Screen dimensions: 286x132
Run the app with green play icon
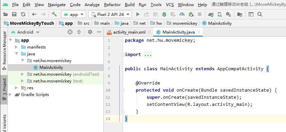138,14
